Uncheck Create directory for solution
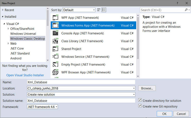191x118 pixels. point(140,100)
